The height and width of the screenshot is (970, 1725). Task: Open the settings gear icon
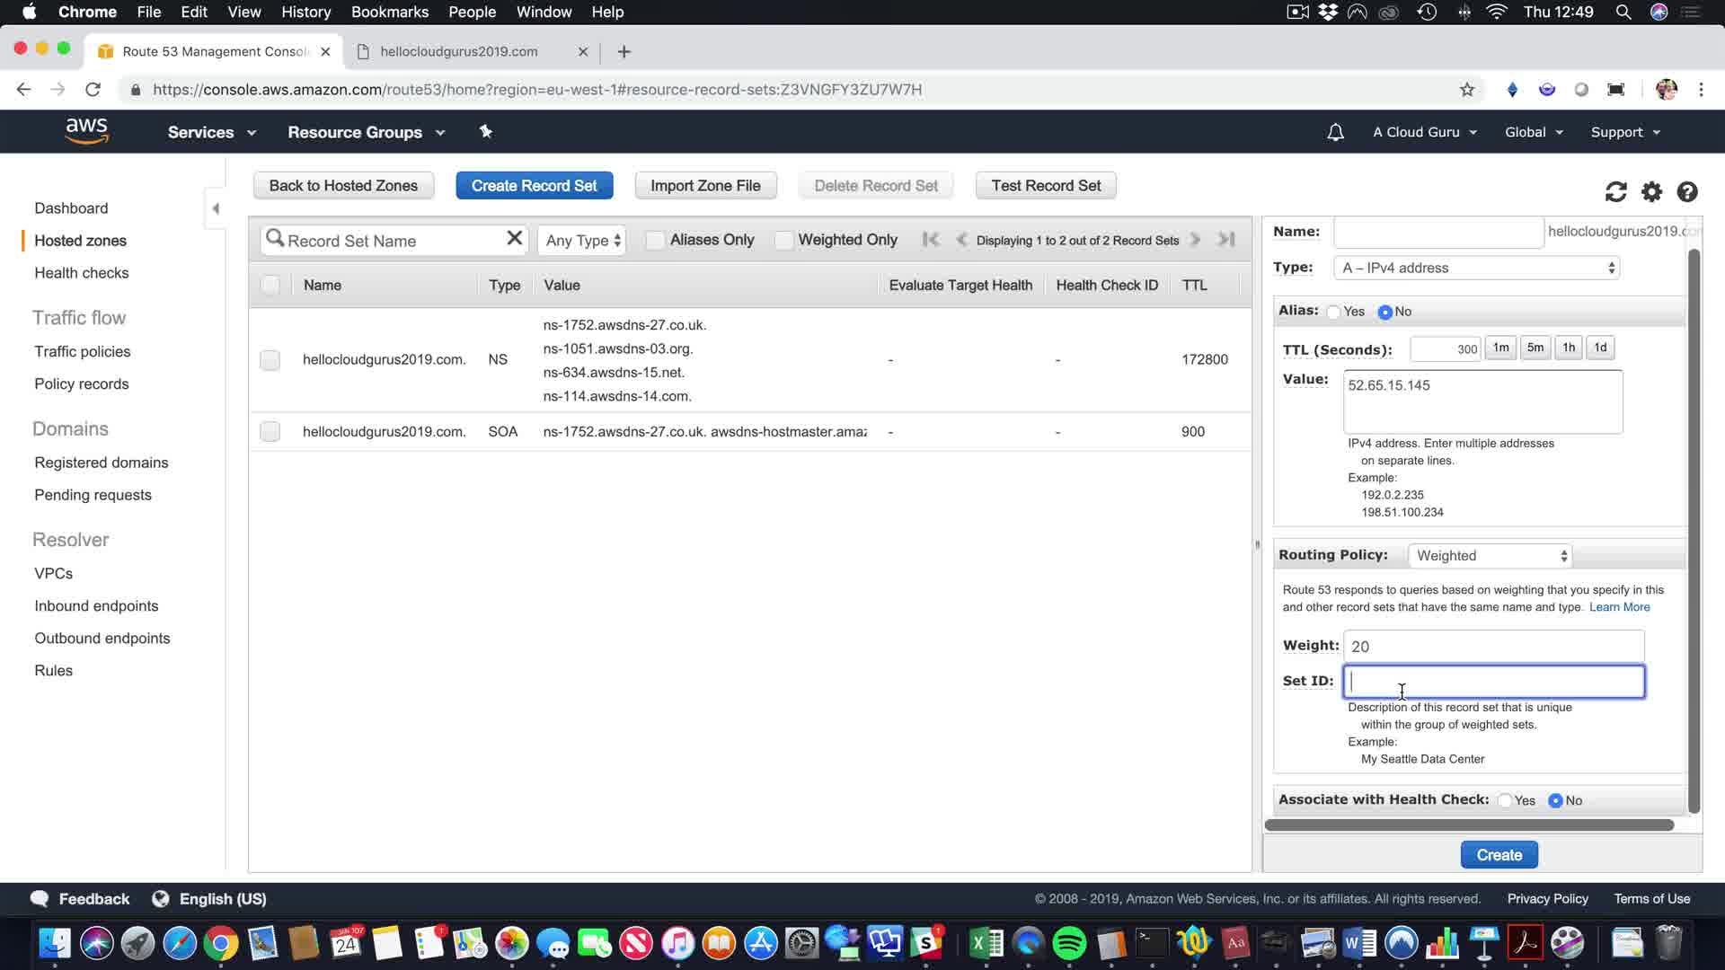1651,191
